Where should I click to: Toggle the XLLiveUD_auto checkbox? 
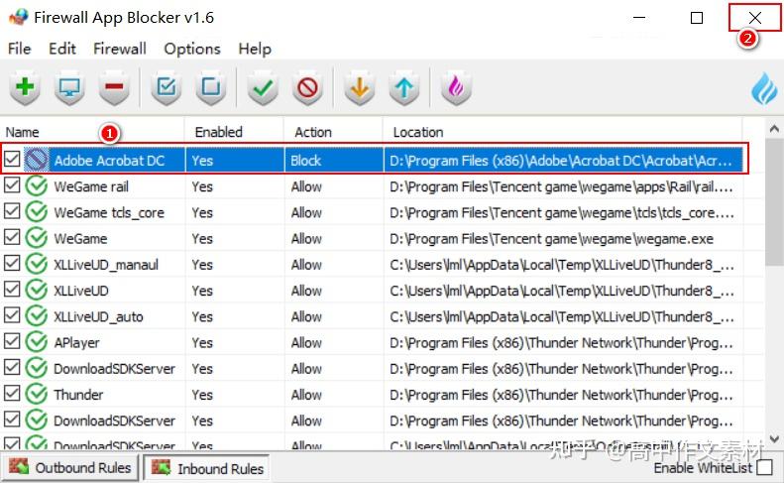coord(12,315)
